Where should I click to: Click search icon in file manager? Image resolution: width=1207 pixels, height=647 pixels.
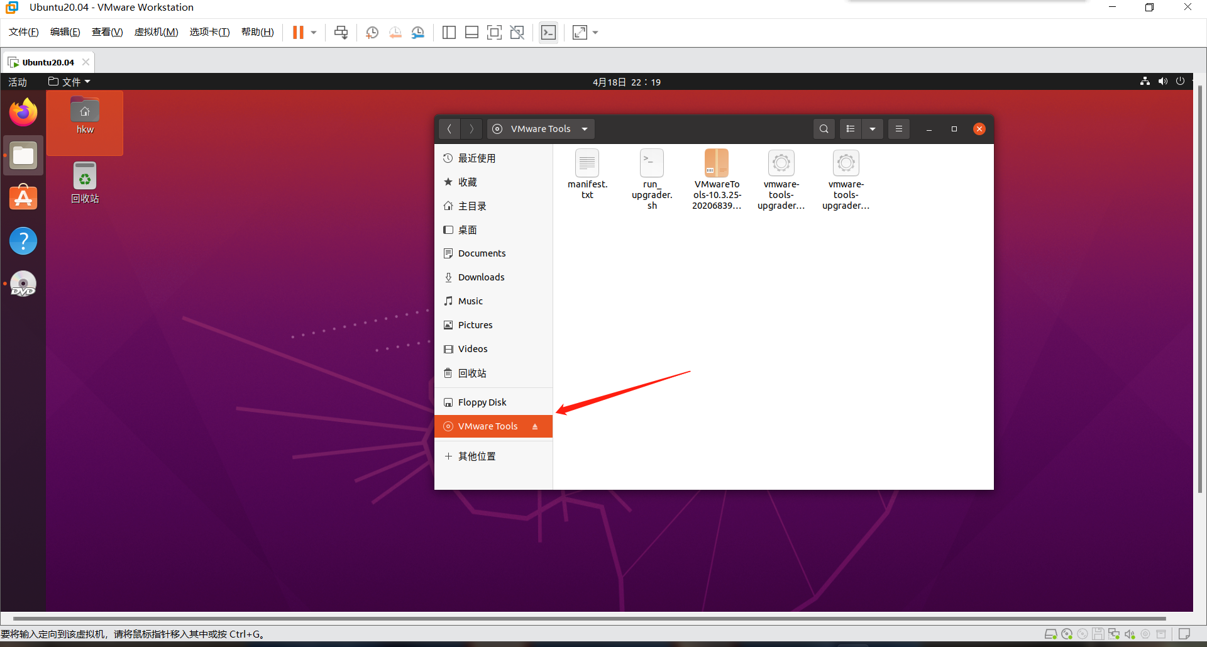coord(824,129)
